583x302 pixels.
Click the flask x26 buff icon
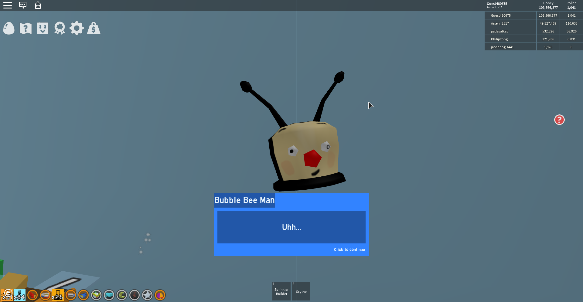(x=57, y=295)
